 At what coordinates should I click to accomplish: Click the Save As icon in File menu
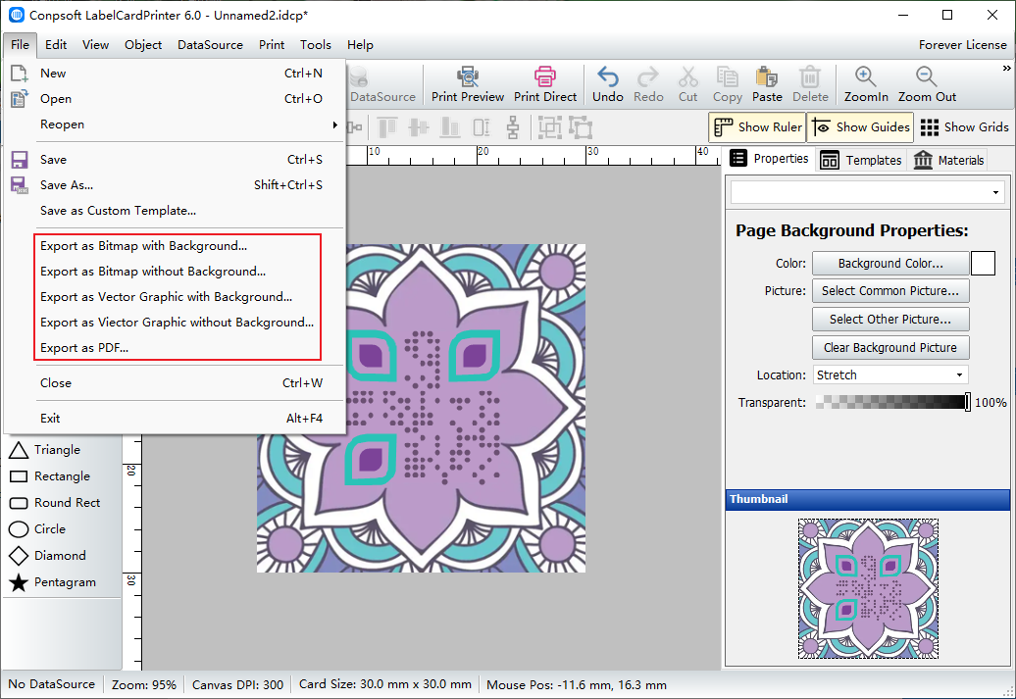(20, 185)
